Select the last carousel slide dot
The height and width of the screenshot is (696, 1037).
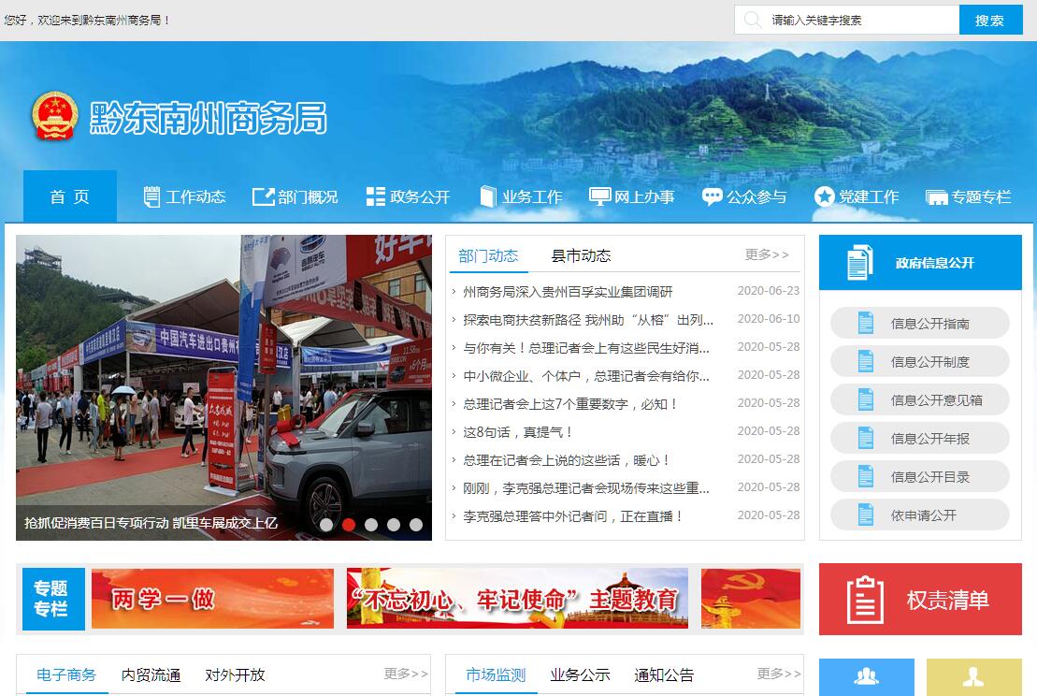pos(416,525)
